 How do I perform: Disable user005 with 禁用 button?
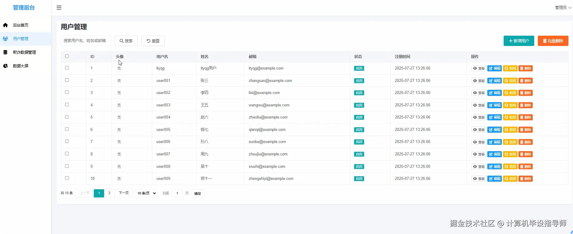coord(510,130)
